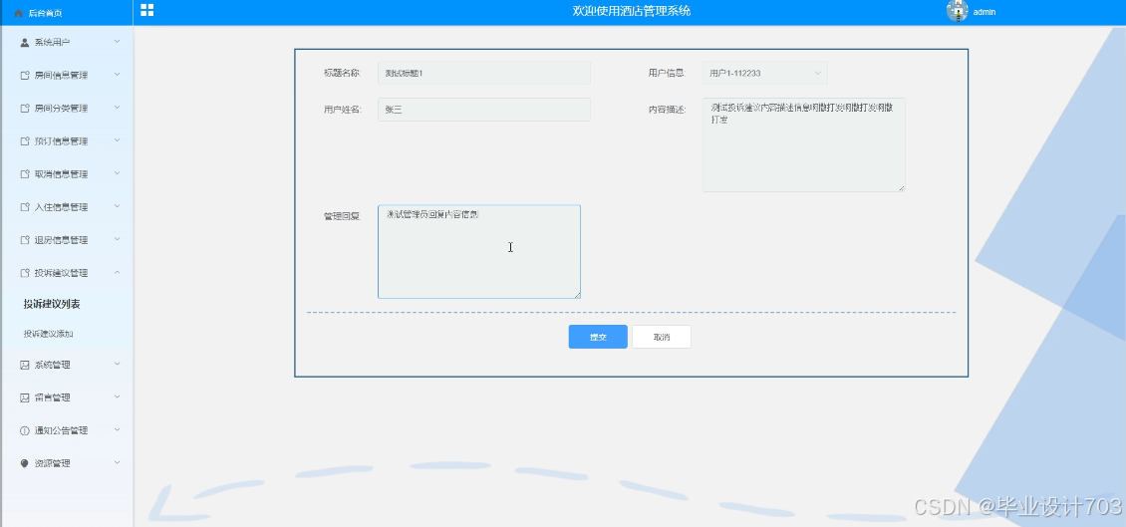The height and width of the screenshot is (527, 1126).
Task: Select 系统用户 menu label
Action: point(53,43)
